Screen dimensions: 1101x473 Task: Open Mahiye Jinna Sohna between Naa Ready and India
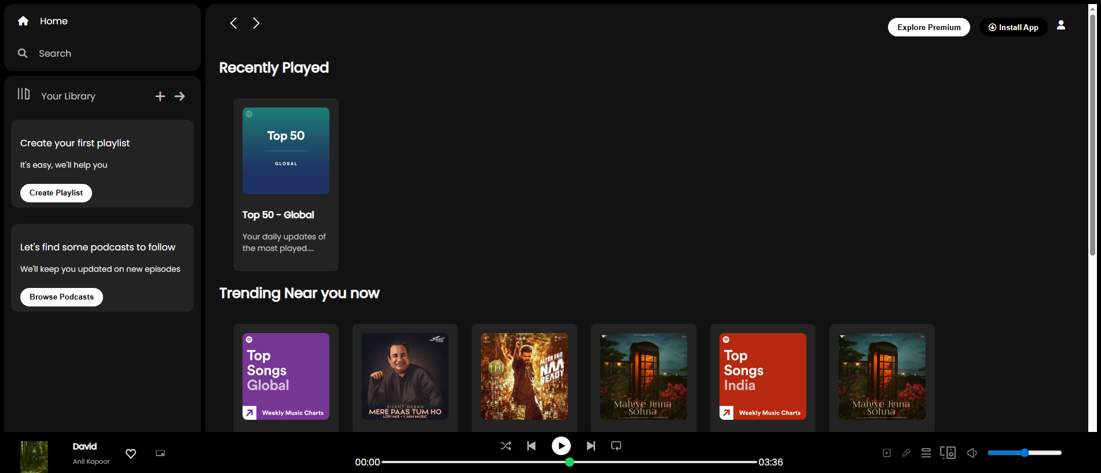(644, 376)
